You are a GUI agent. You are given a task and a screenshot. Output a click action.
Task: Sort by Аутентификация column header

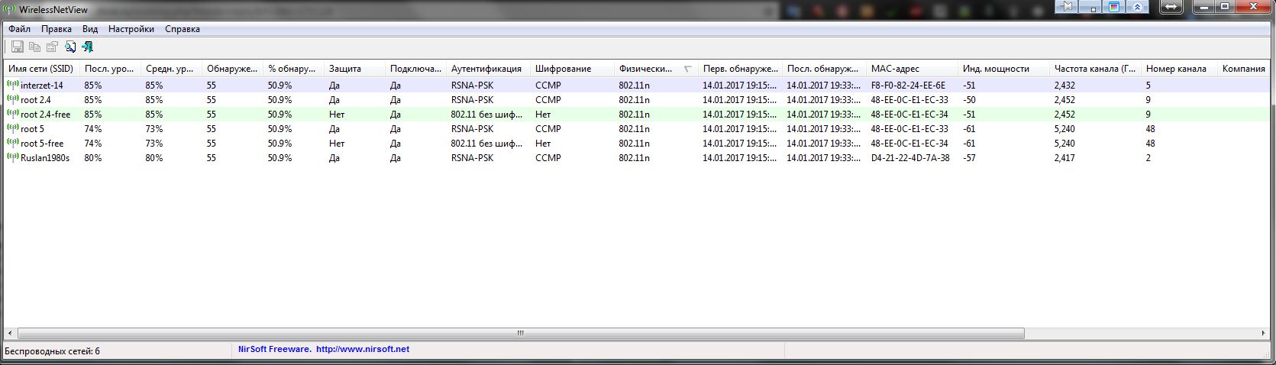(489, 69)
